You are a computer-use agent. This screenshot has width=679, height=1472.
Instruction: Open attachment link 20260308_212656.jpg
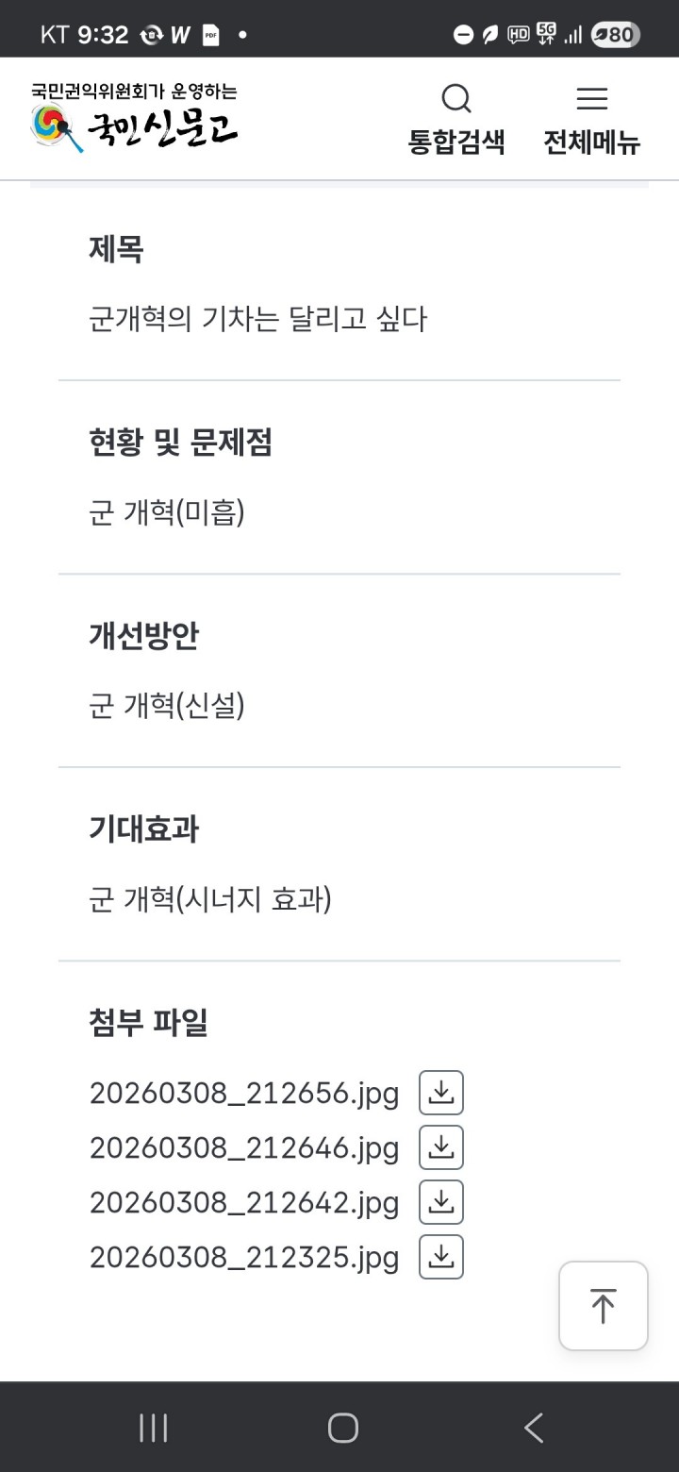(244, 1094)
